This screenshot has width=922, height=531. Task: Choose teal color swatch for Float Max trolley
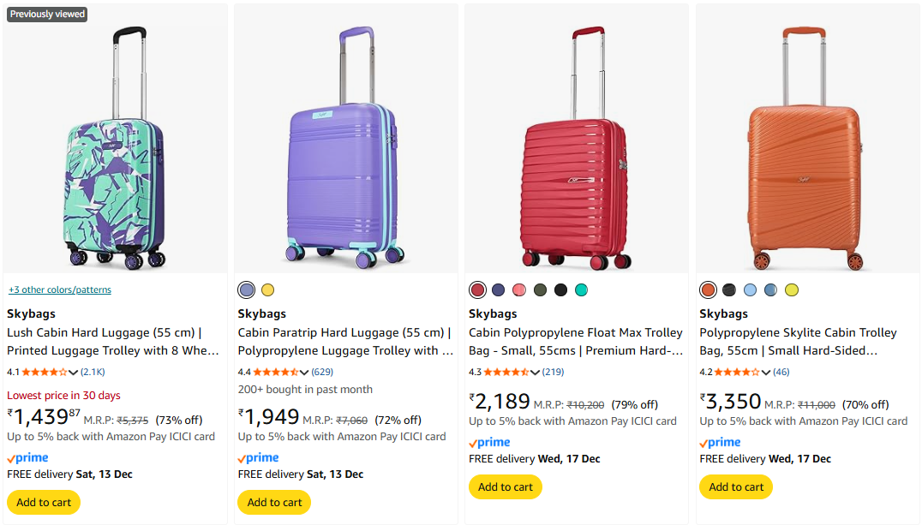click(581, 289)
